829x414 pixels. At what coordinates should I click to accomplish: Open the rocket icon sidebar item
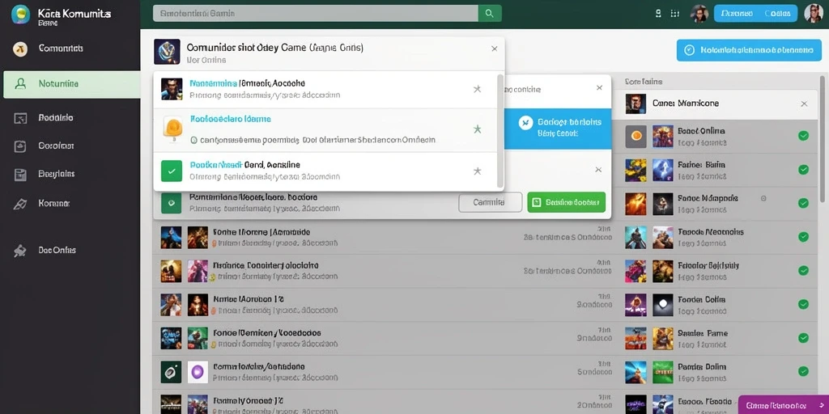[20, 204]
